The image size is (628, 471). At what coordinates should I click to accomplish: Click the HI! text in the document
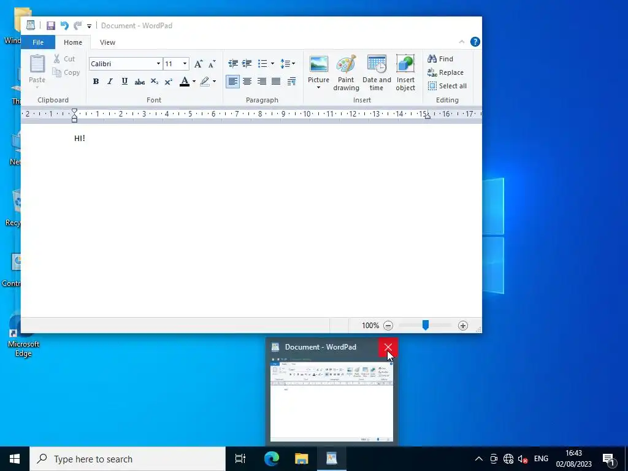point(80,138)
